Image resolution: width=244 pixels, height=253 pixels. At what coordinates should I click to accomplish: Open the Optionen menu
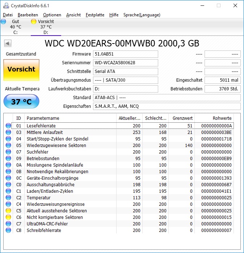(x=52, y=15)
